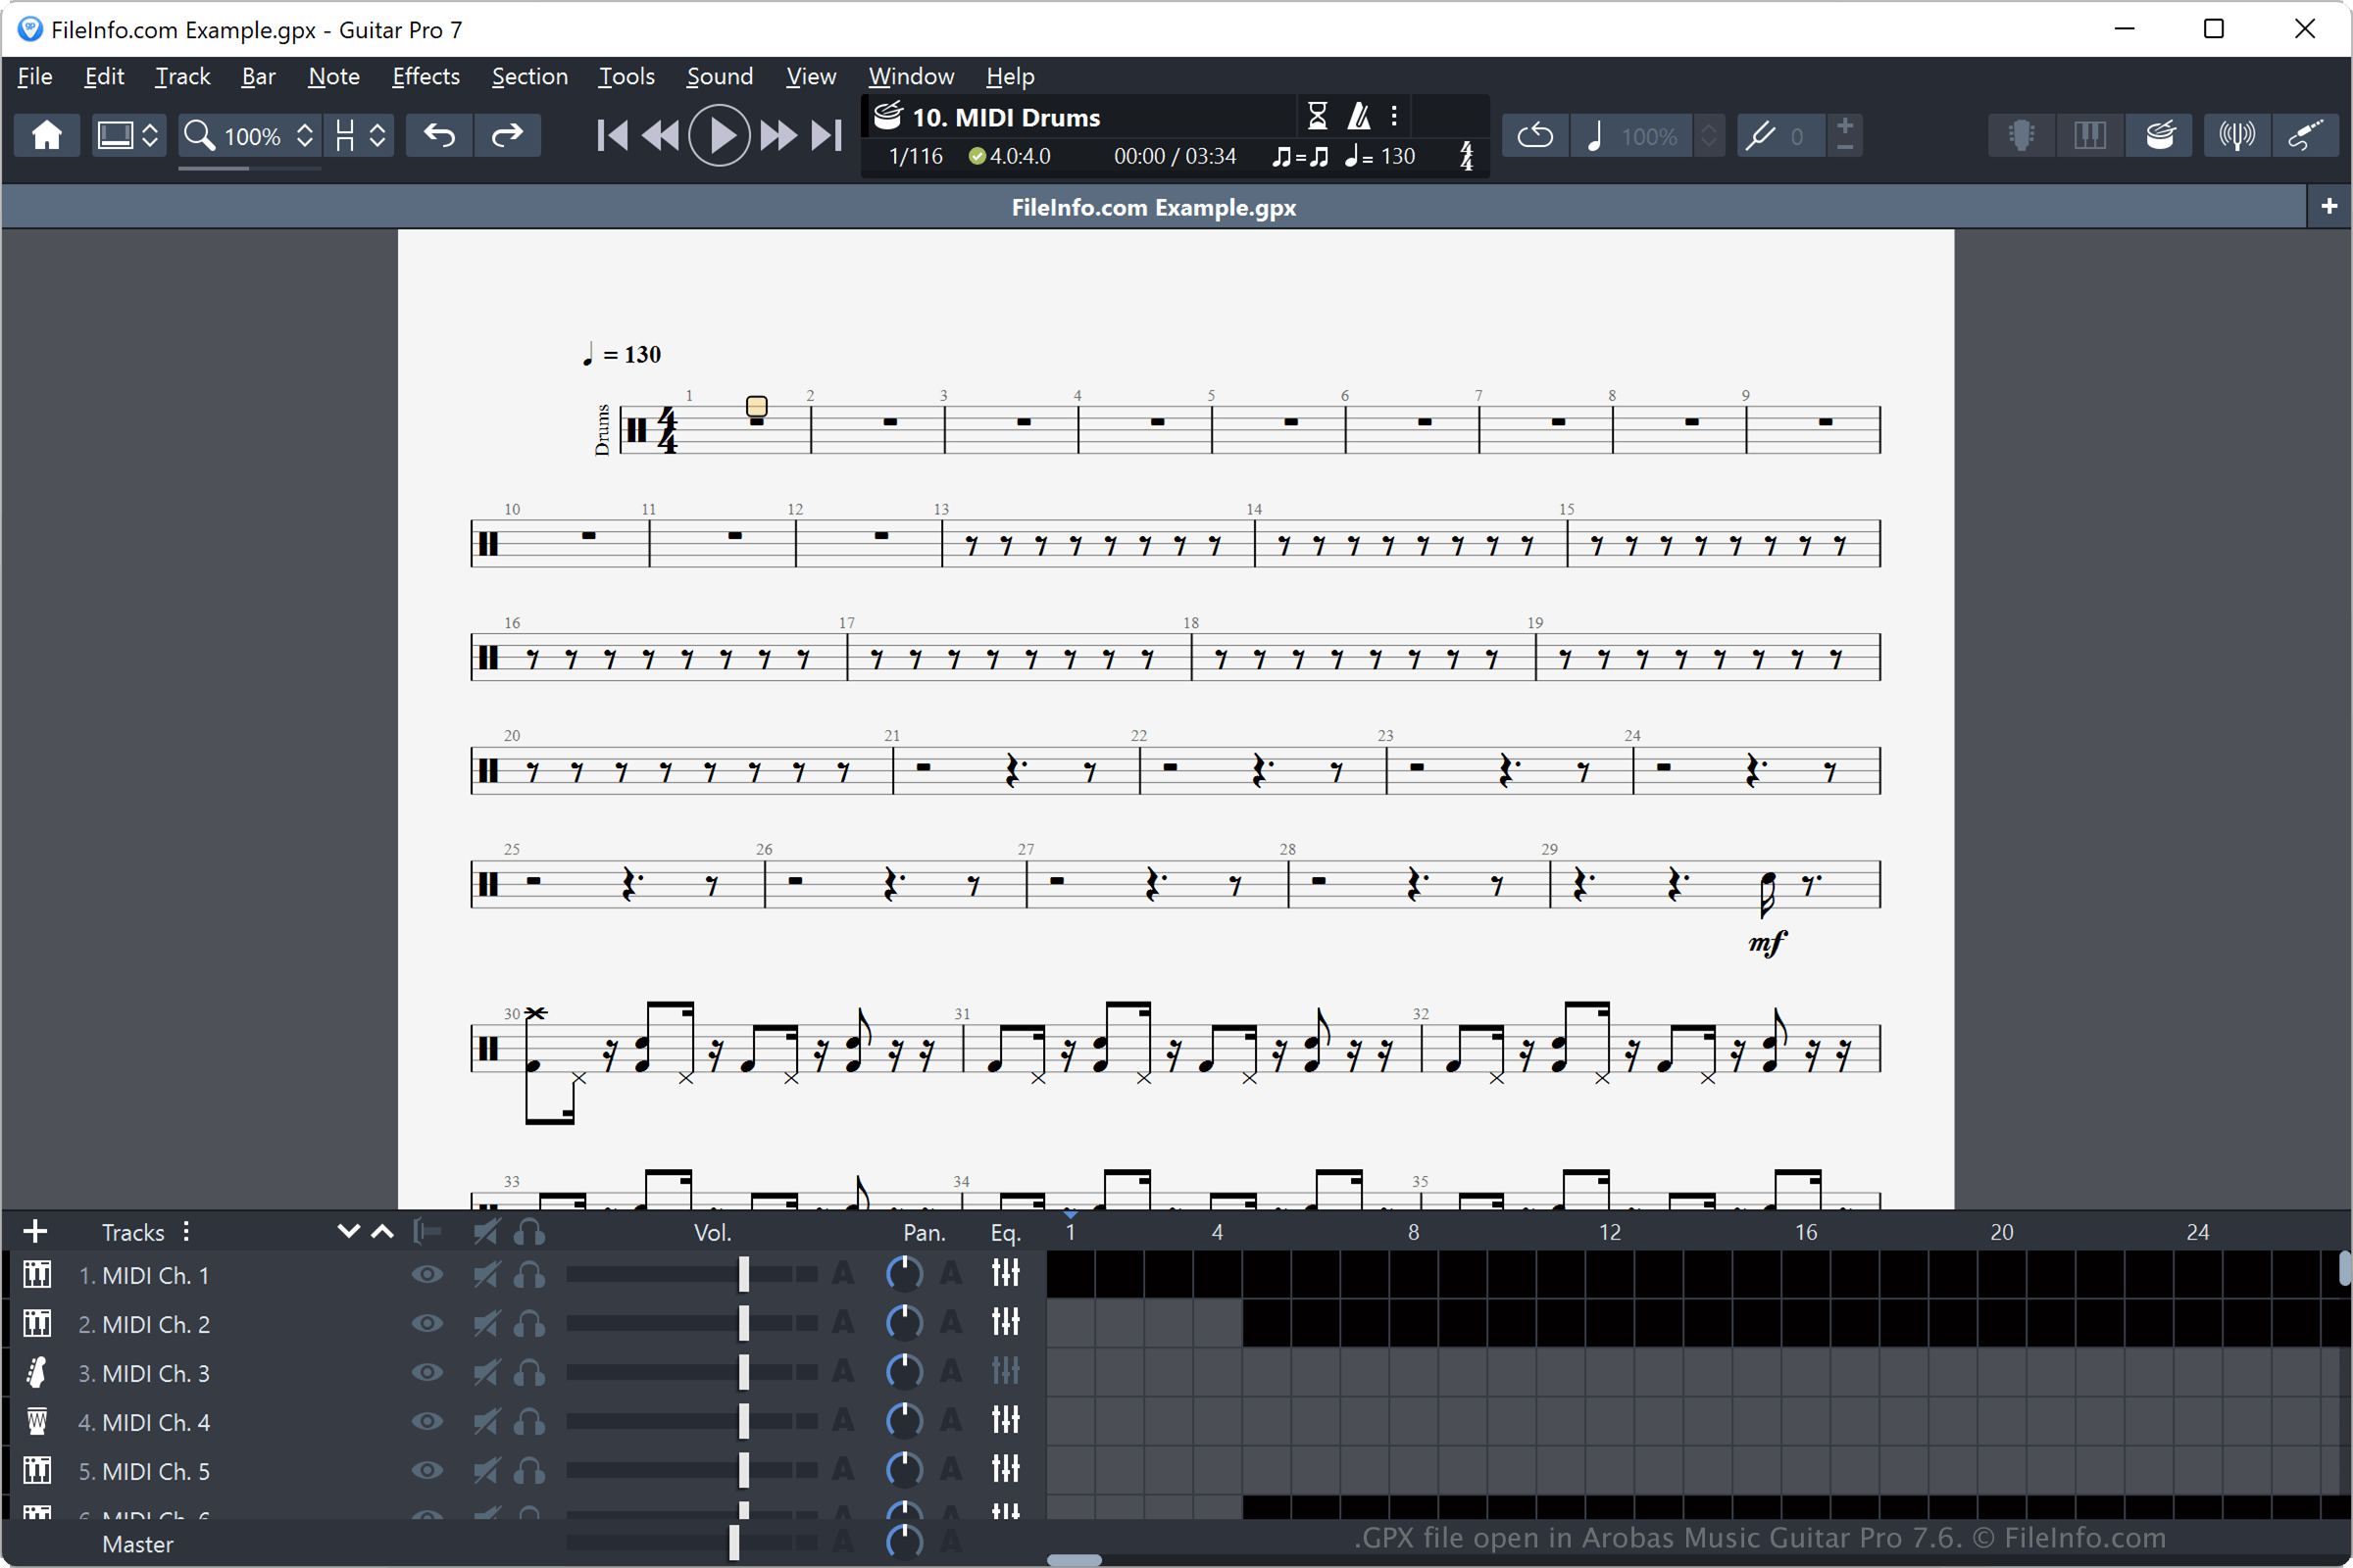Open the keyboard view panel icon
The image size is (2353, 1568).
coord(2089,135)
